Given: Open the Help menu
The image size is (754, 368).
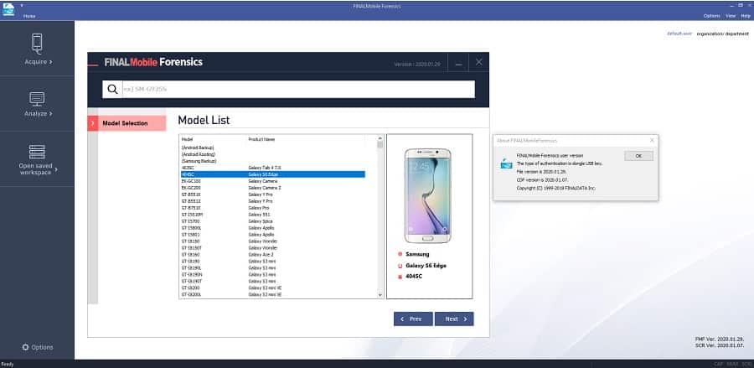Looking at the screenshot, I should point(746,16).
